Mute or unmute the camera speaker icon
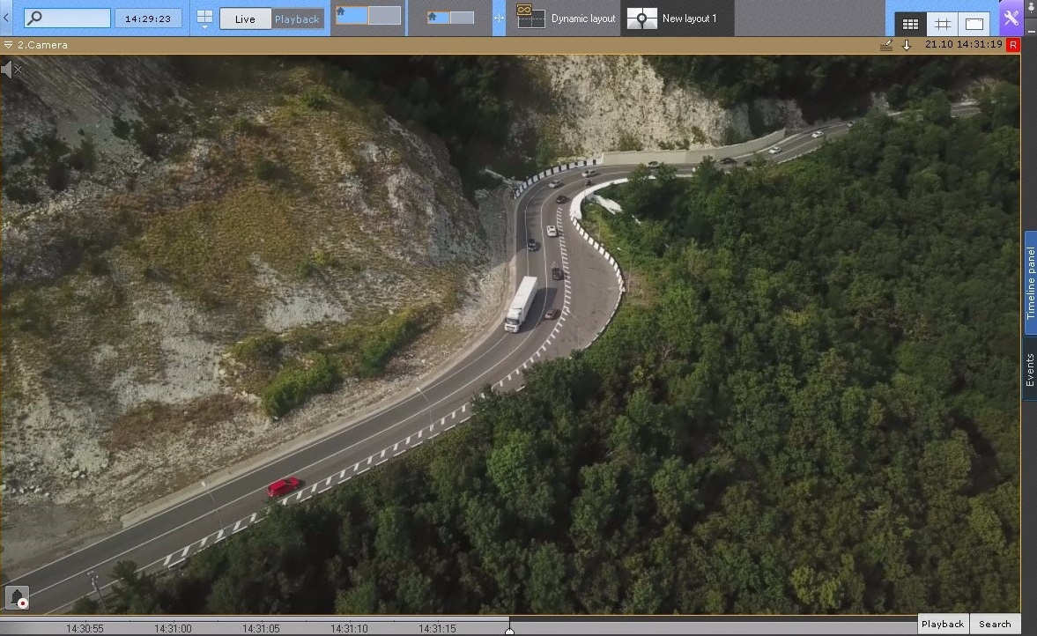 (11, 70)
